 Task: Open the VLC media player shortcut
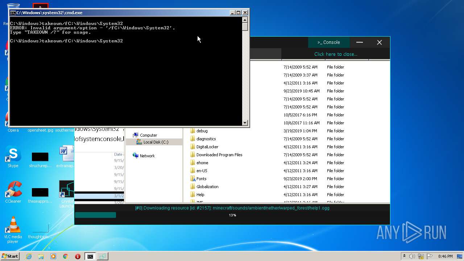click(13, 230)
